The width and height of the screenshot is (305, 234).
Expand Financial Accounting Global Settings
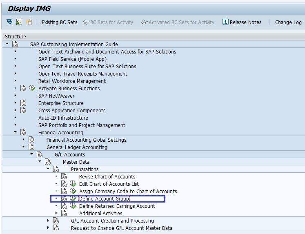24,140
